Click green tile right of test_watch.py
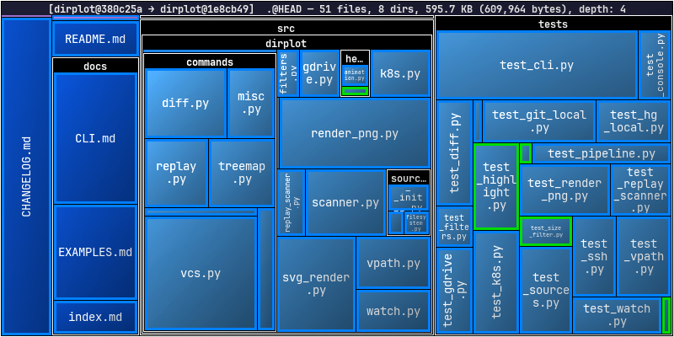This screenshot has height=337, width=674. [666, 315]
